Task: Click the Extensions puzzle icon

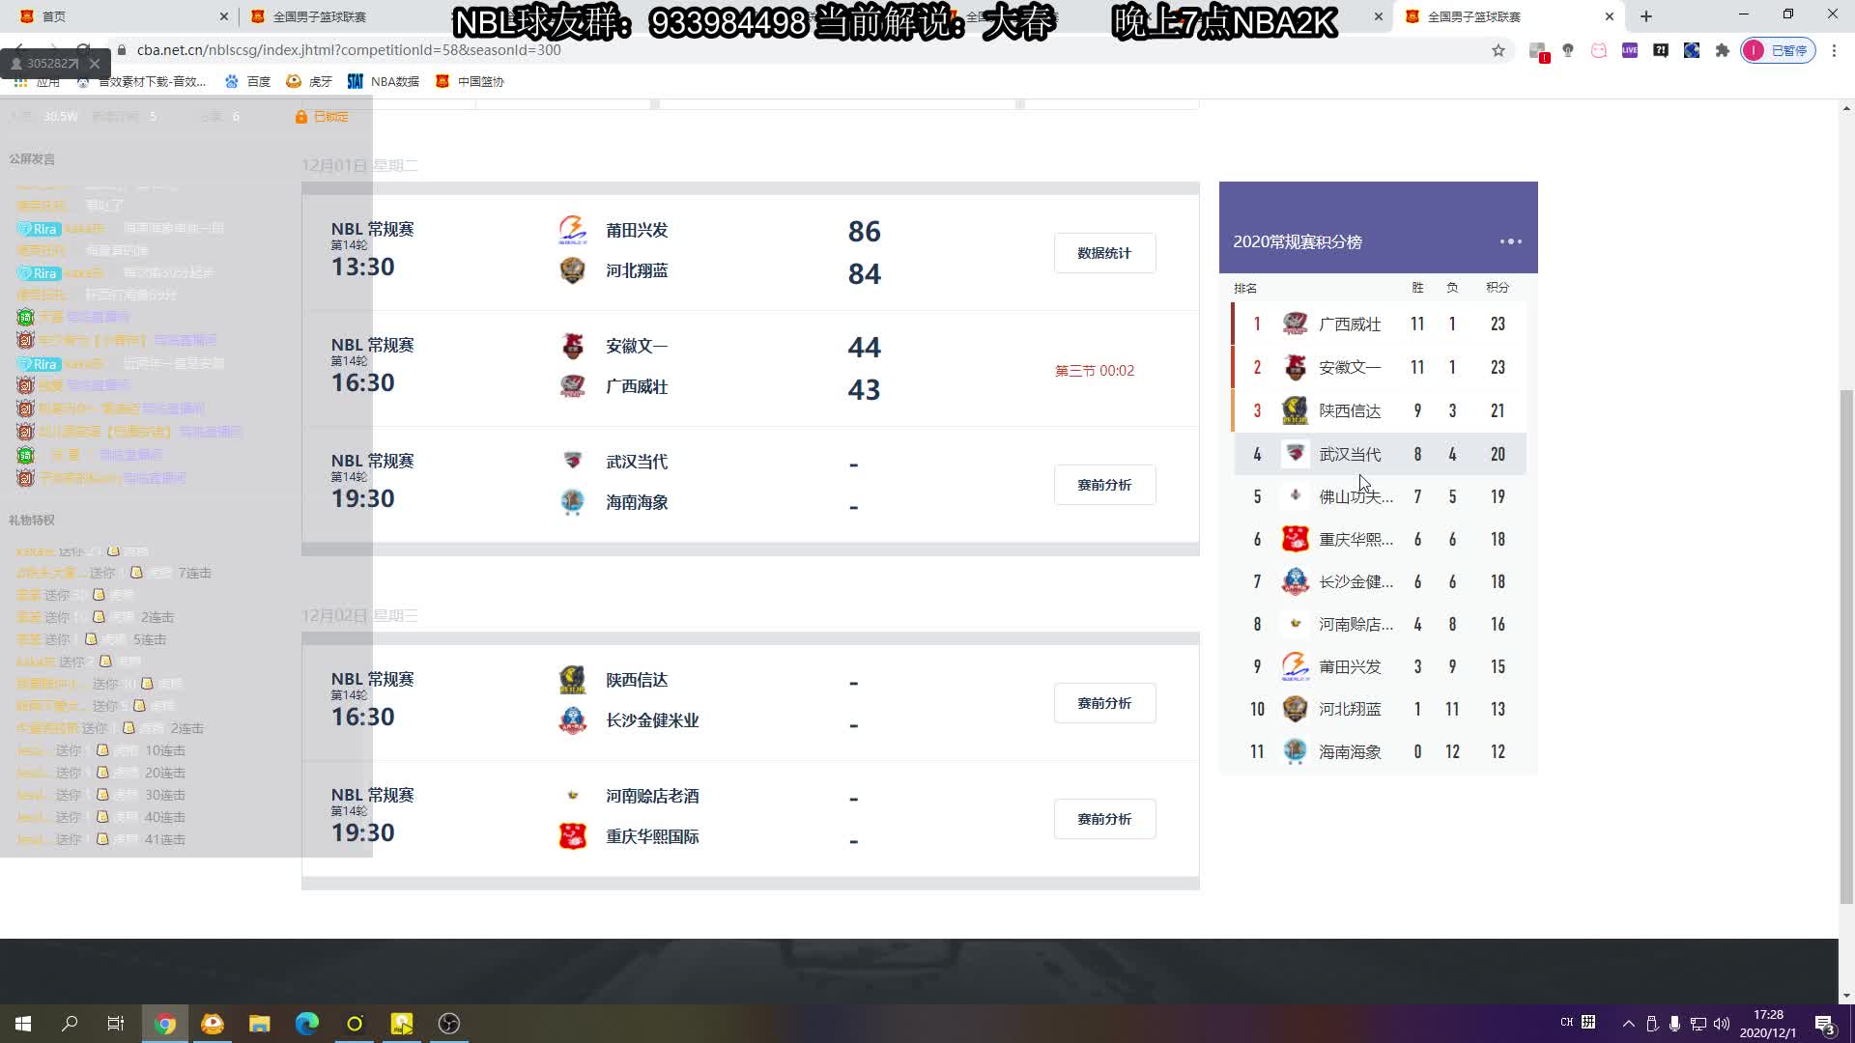Action: (1723, 50)
